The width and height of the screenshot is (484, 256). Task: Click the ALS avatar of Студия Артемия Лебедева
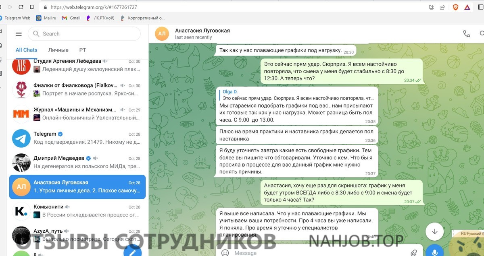(21, 66)
